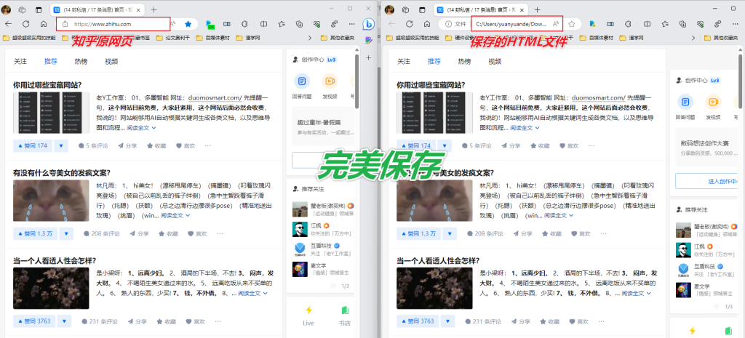Screen dimensions: 745x338
Task: Click the https://www.zhihu.com address bar in the left window
Action: click(113, 24)
